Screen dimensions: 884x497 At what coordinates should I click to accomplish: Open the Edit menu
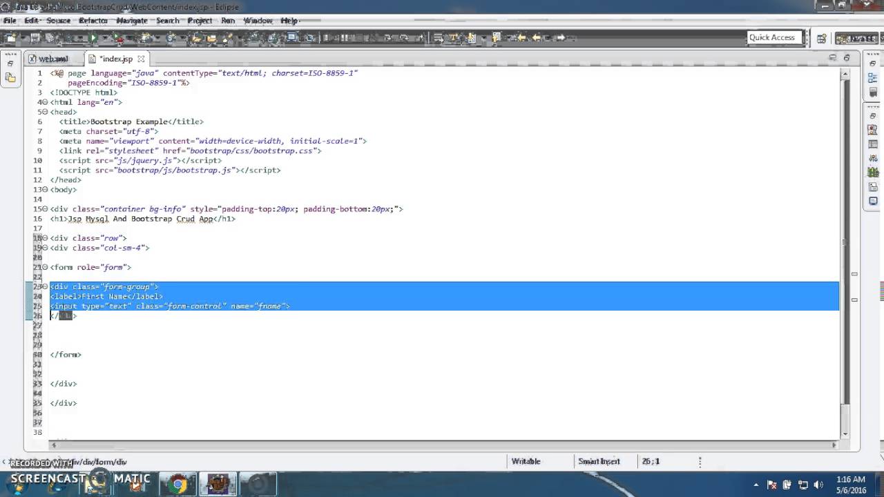click(x=31, y=21)
